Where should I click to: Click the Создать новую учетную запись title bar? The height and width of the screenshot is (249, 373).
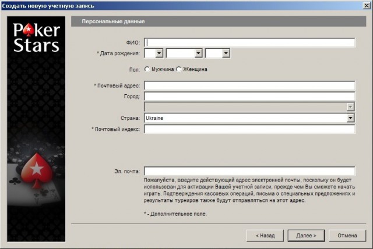[x=175, y=5]
